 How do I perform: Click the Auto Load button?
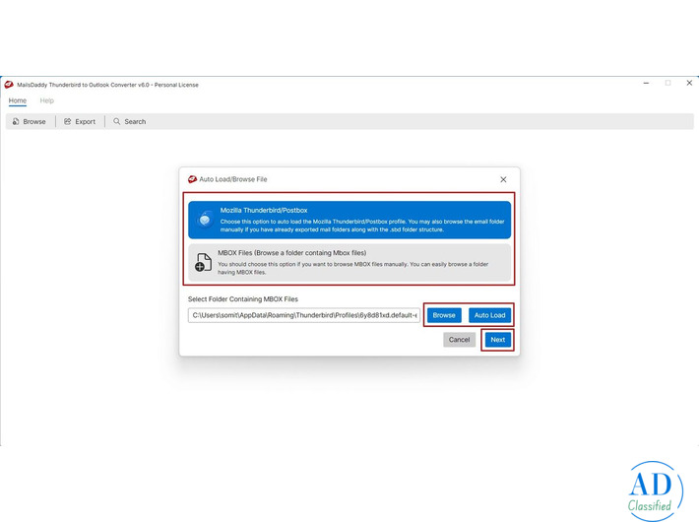[x=489, y=315]
